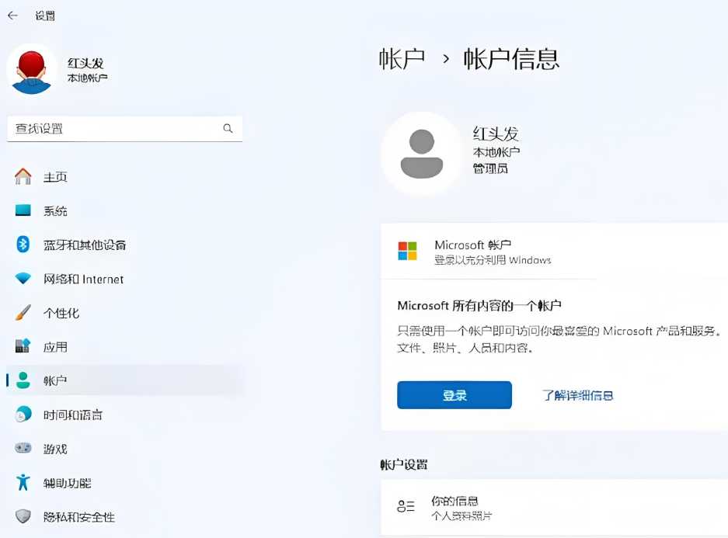
Task: Click the 查找设置 search field
Action: pyautogui.click(x=113, y=128)
